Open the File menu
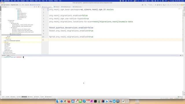Image resolution: width=185 pixels, height=104 pixels. click(x=12, y=1)
